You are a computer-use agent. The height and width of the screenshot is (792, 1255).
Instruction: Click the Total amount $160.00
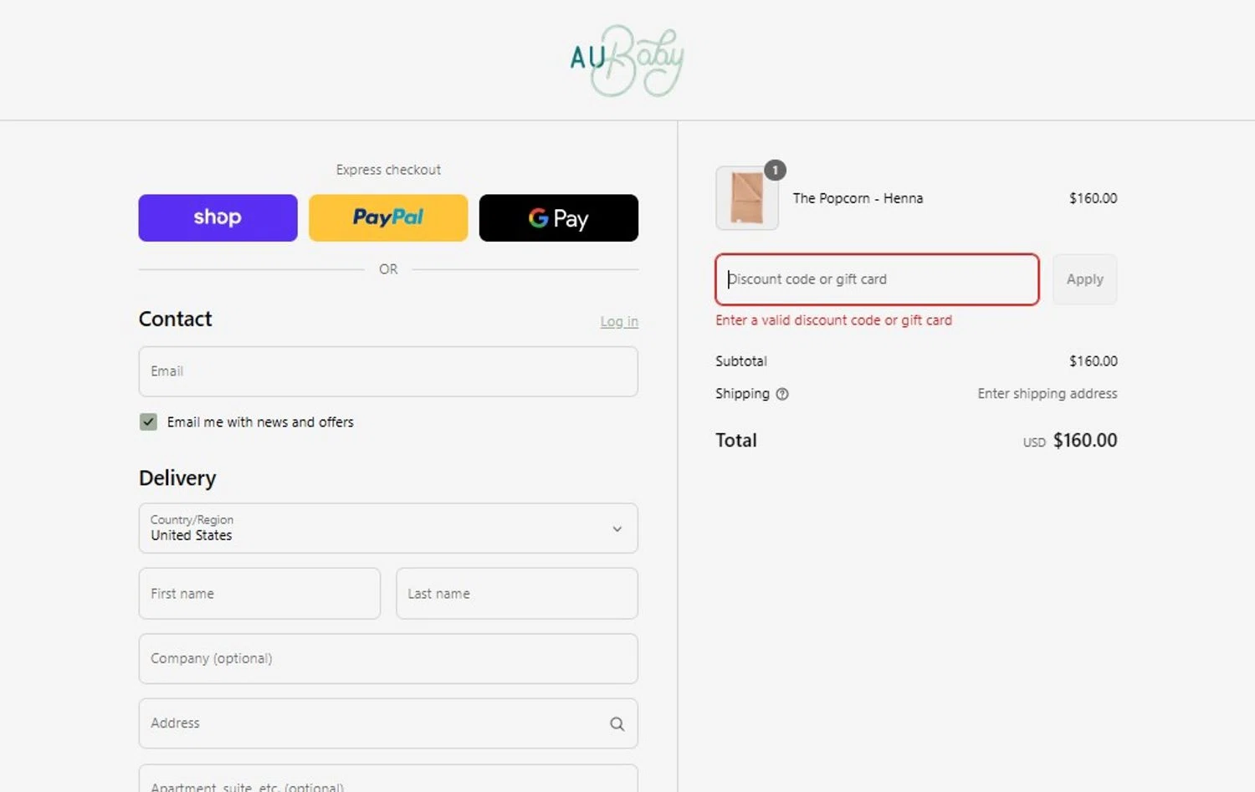(x=1085, y=440)
